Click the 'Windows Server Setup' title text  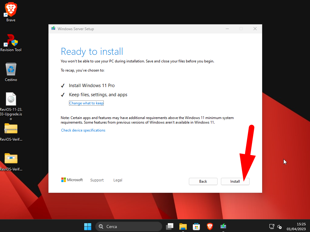tap(76, 29)
